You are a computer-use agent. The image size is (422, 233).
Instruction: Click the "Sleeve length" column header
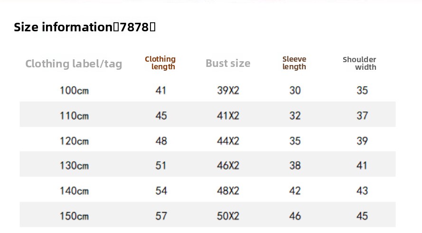pyautogui.click(x=294, y=63)
